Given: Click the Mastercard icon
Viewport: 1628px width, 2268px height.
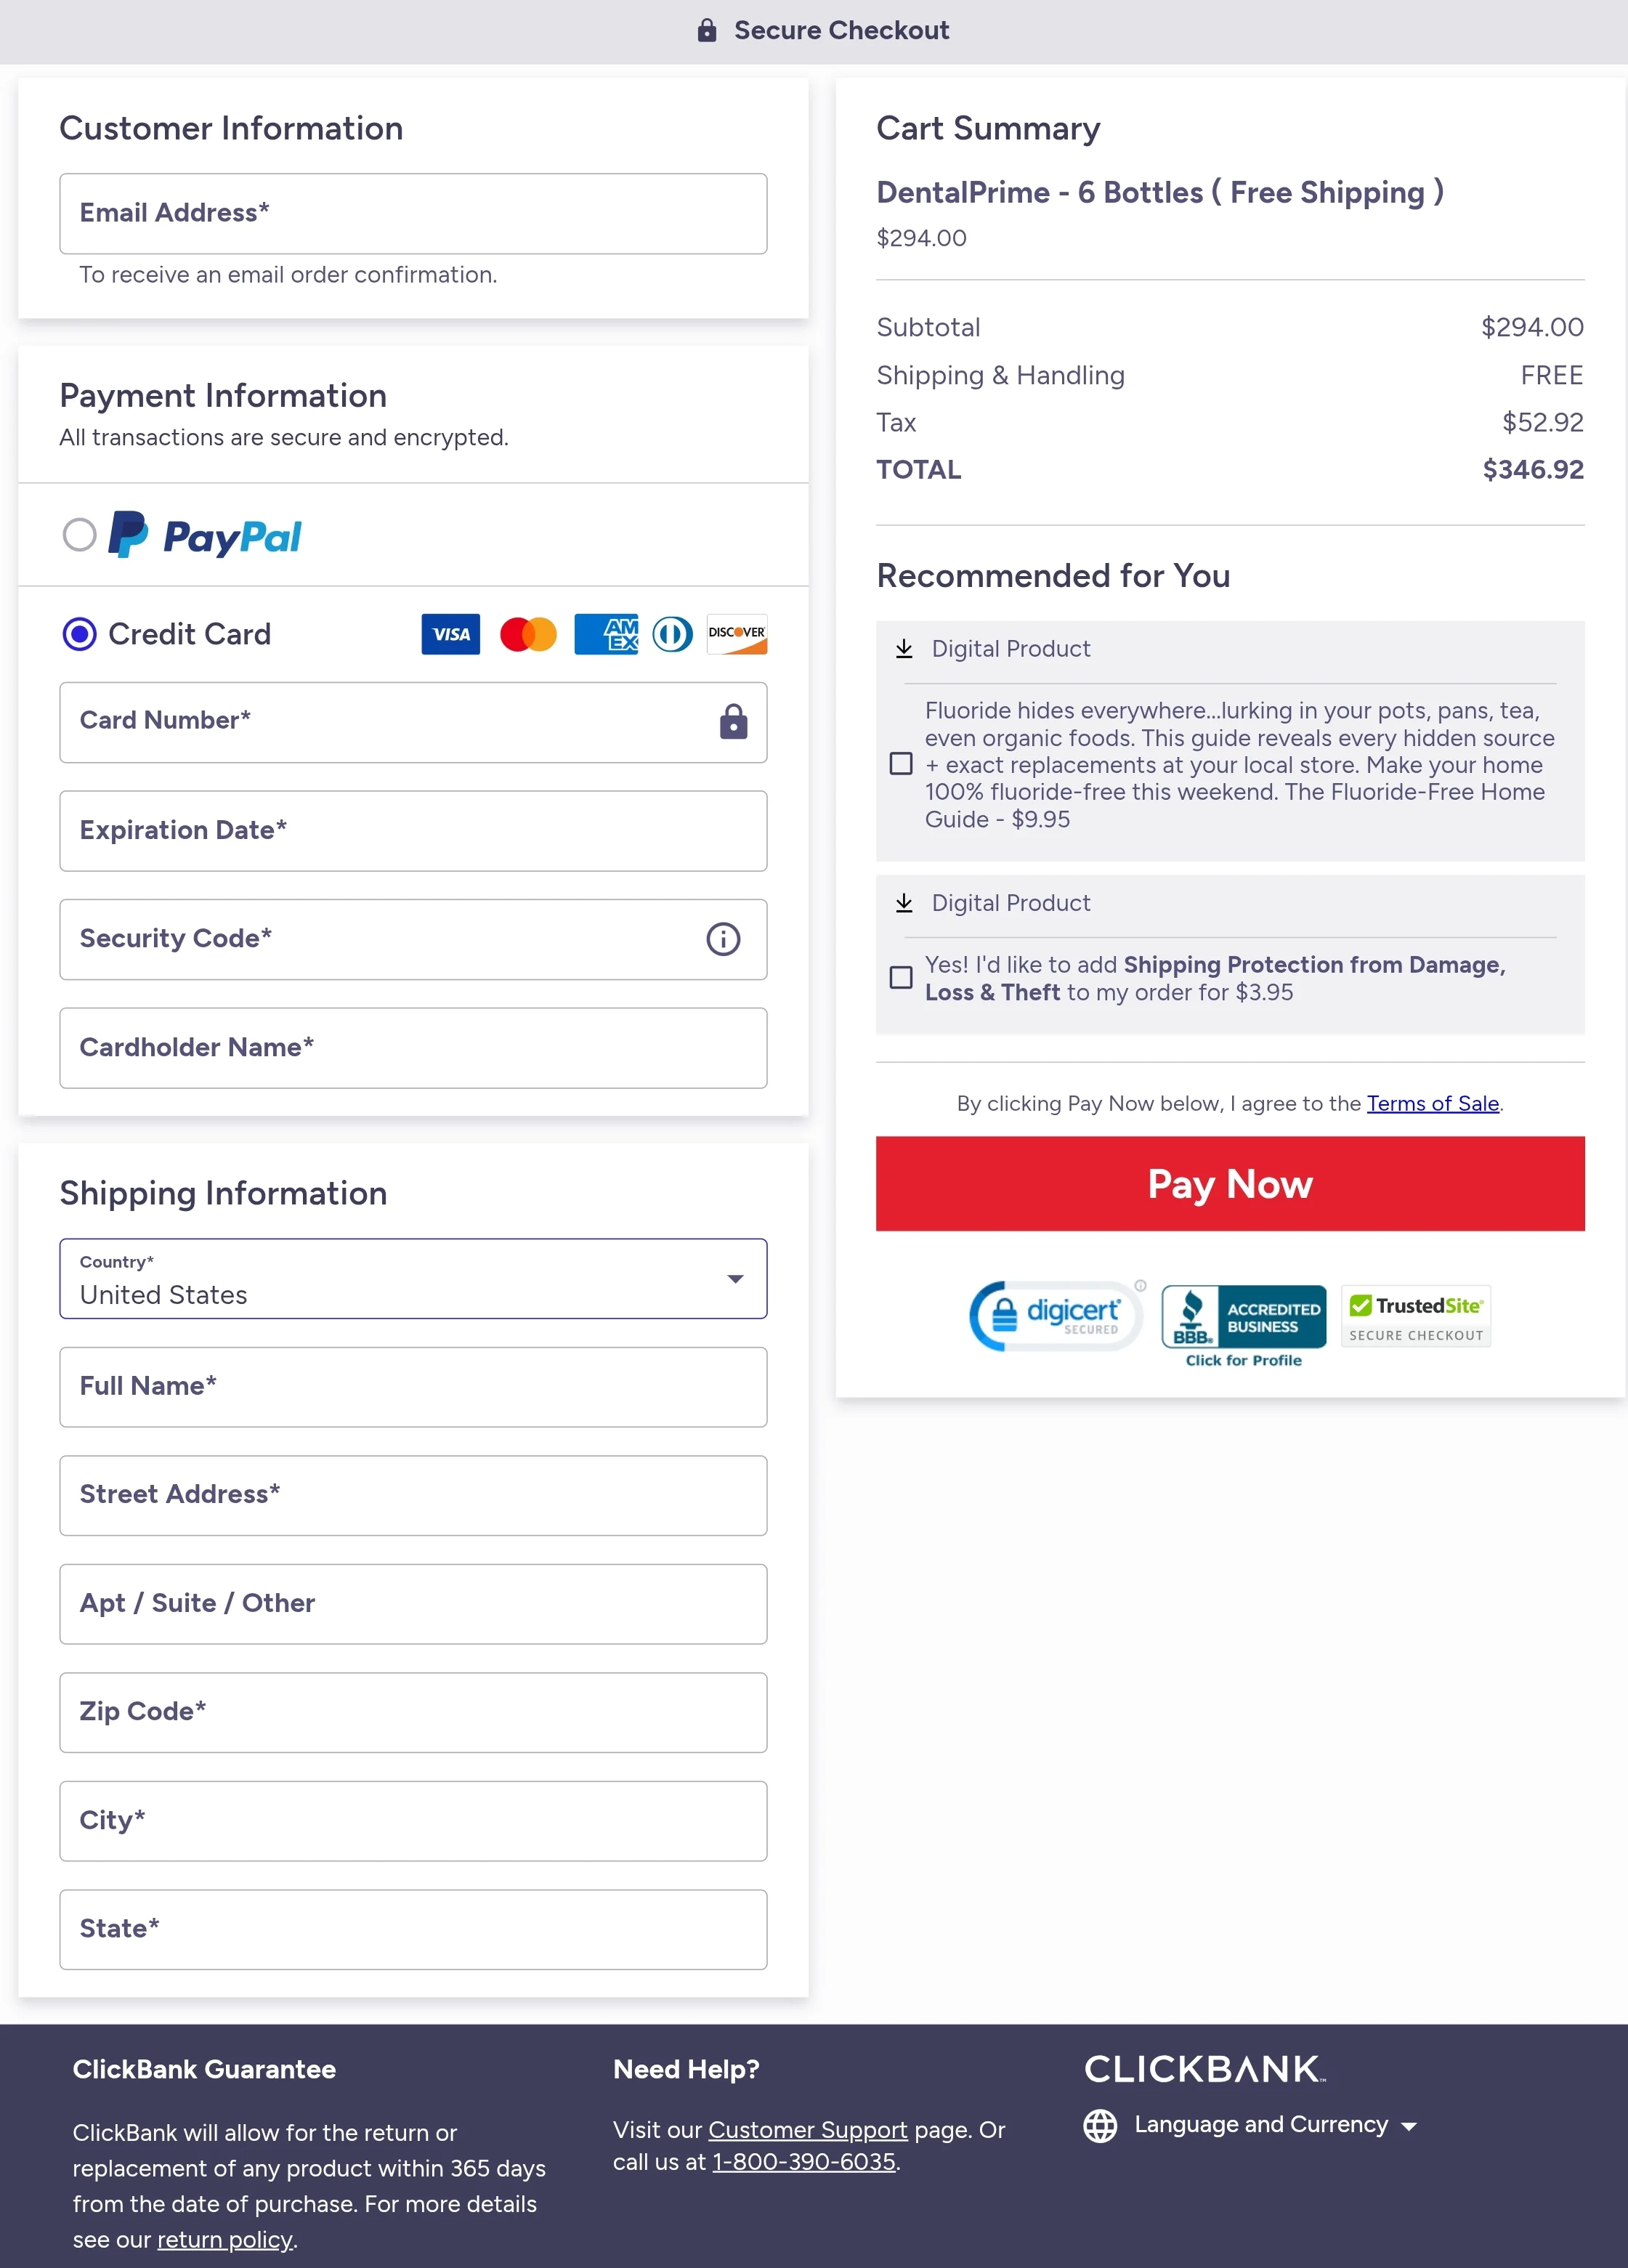Looking at the screenshot, I should 528,634.
